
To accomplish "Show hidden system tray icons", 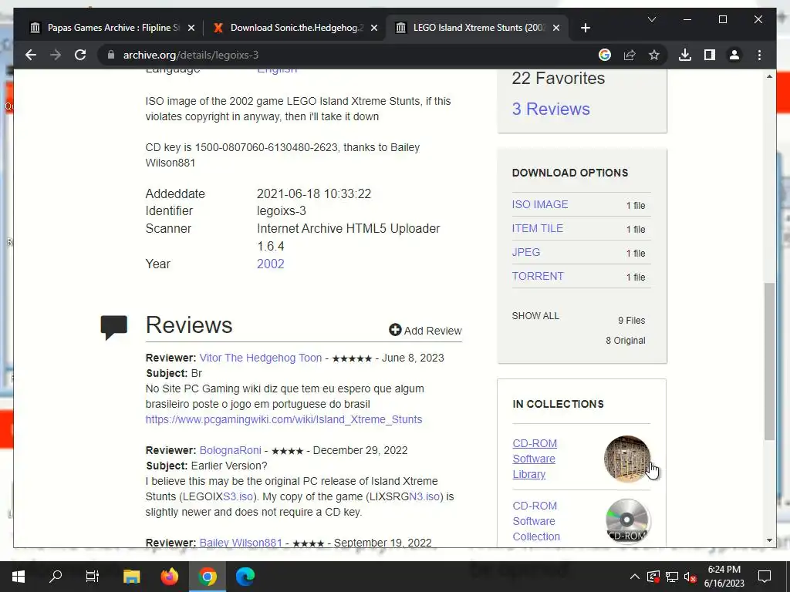I will coord(635,577).
